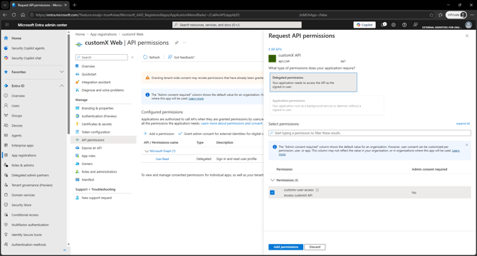Reload the browser page
This screenshot has height=256, width=477.
click(14, 15)
